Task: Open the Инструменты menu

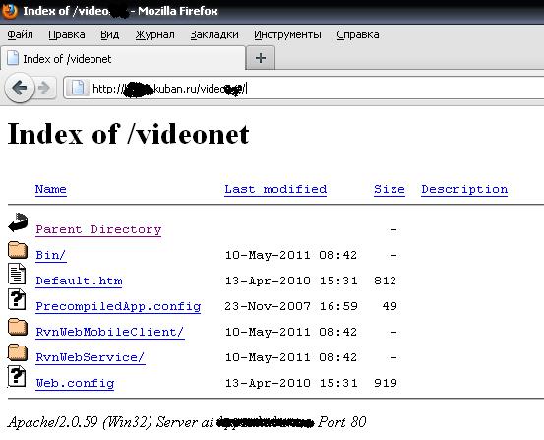Action: [x=287, y=34]
